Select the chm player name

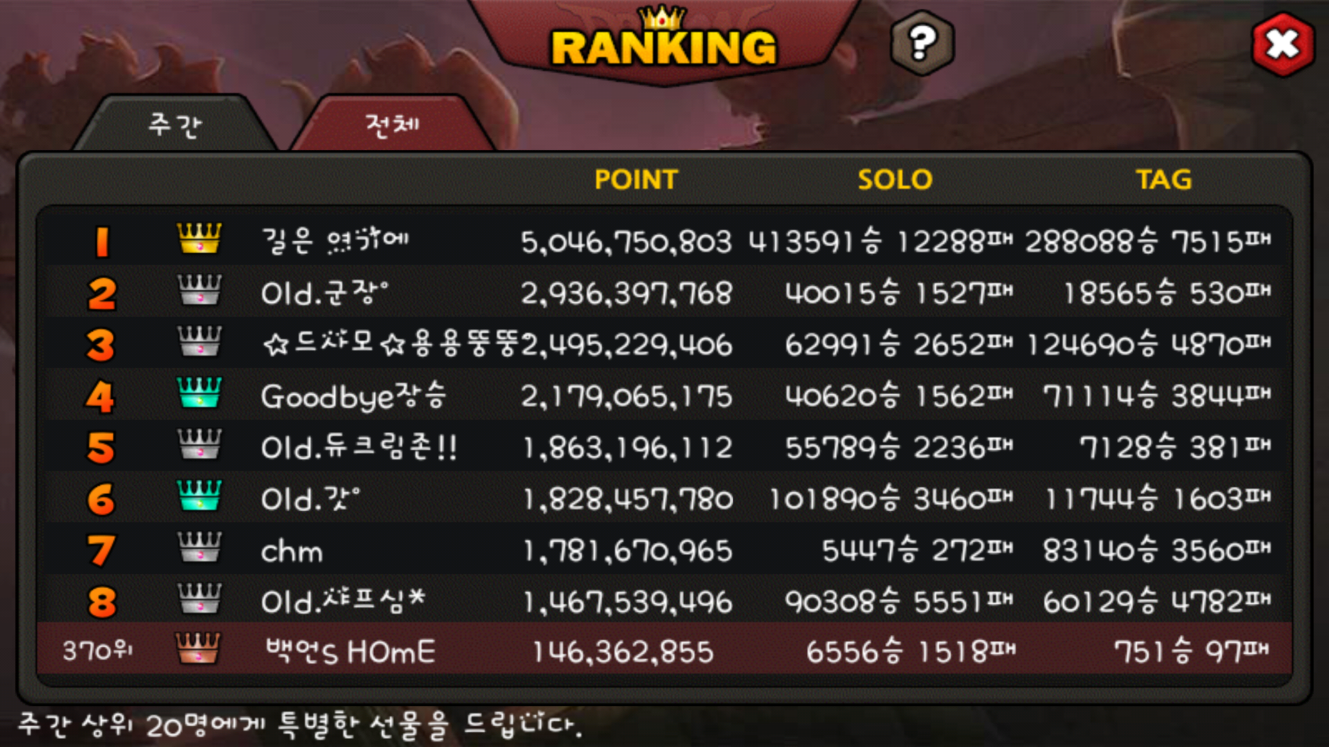click(291, 551)
